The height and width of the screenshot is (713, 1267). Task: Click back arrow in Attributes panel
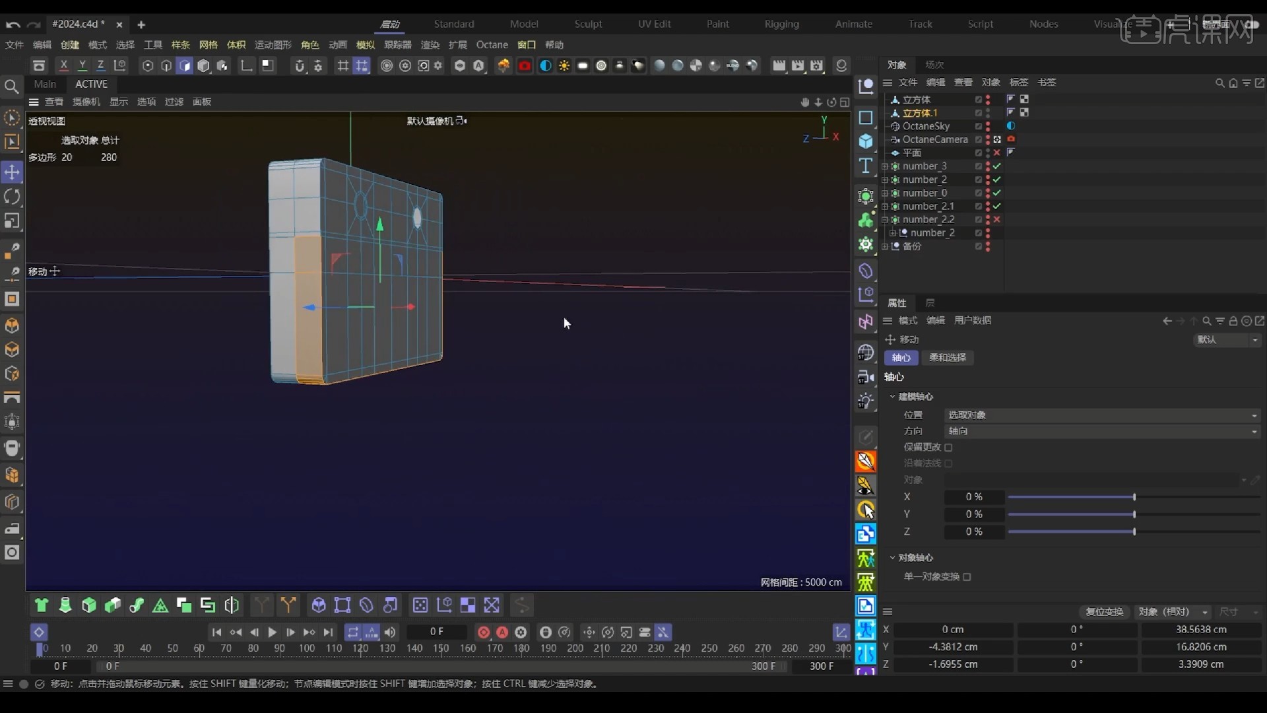click(1167, 321)
